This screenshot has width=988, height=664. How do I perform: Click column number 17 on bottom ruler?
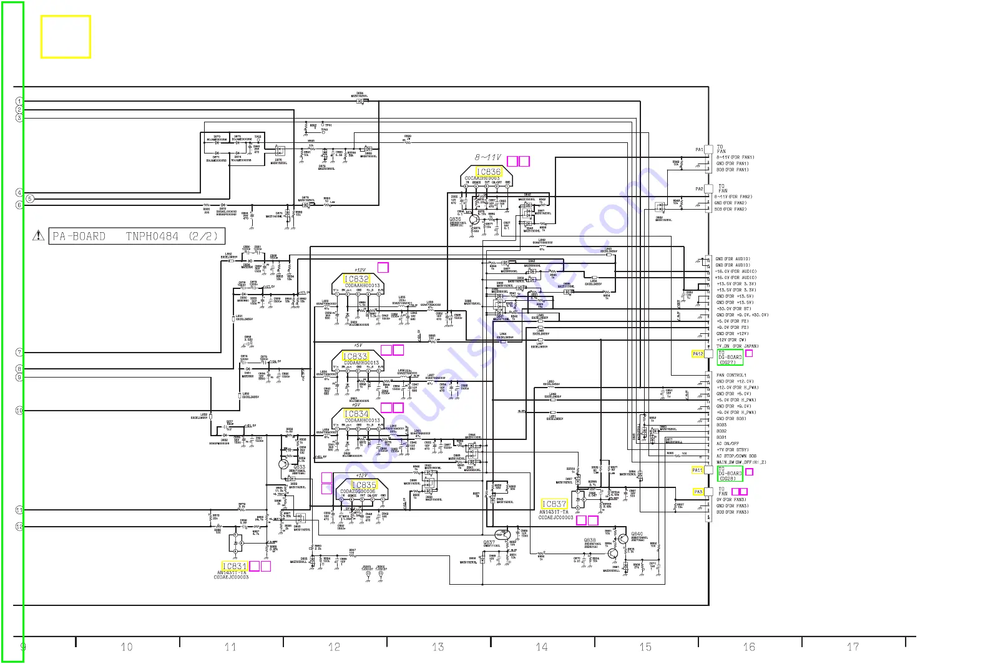853,647
